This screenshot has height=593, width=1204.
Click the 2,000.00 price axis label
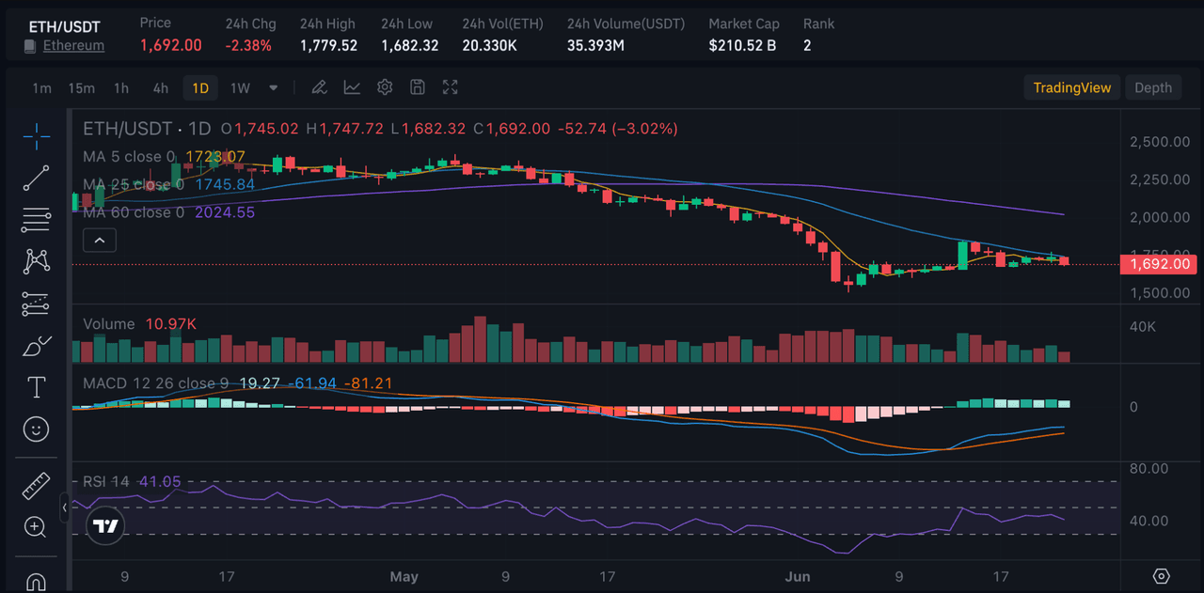tap(1160, 217)
